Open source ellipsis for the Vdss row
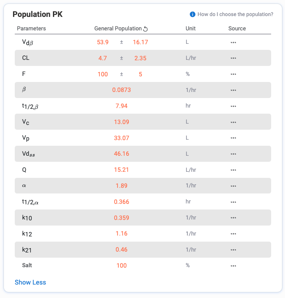 [x=233, y=154]
